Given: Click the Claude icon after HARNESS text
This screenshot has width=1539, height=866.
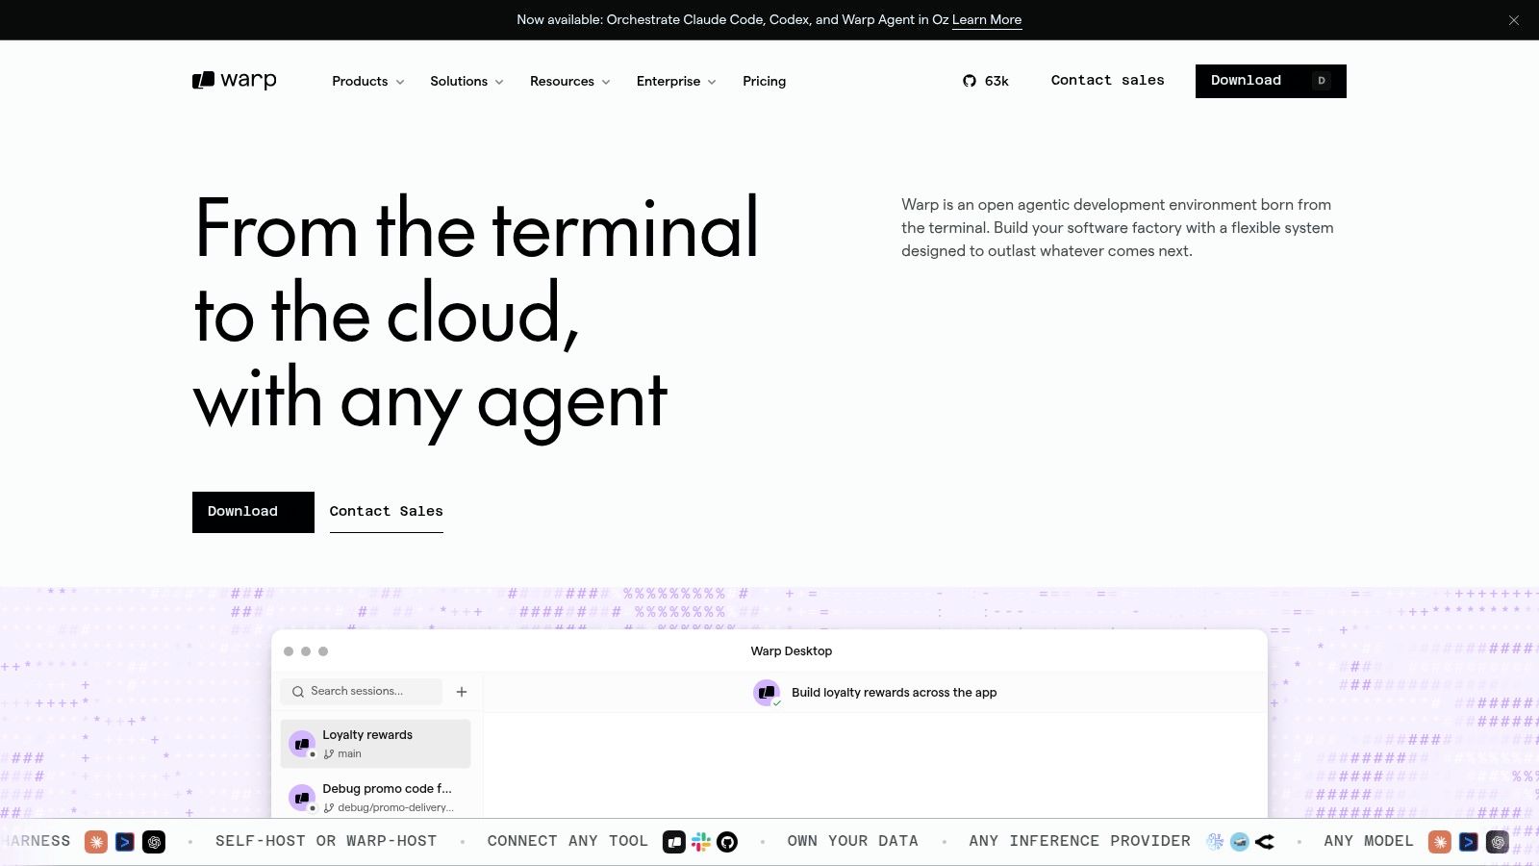Looking at the screenshot, I should pos(96,842).
